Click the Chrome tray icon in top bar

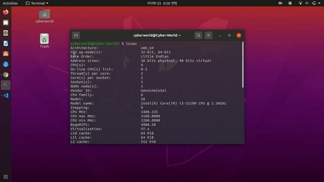290,3
